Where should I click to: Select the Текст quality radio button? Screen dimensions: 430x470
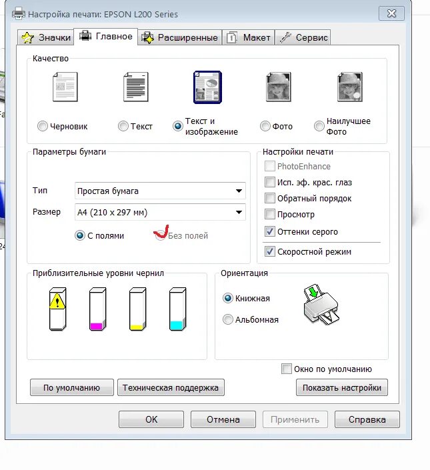pos(123,126)
